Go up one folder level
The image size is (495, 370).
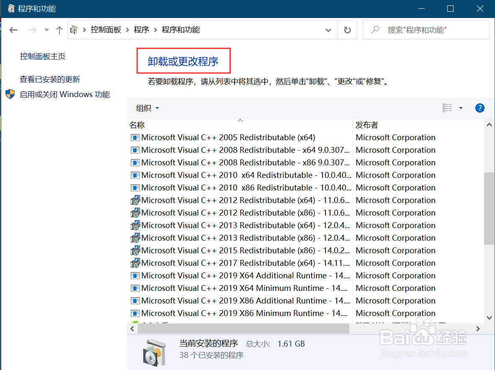point(59,30)
